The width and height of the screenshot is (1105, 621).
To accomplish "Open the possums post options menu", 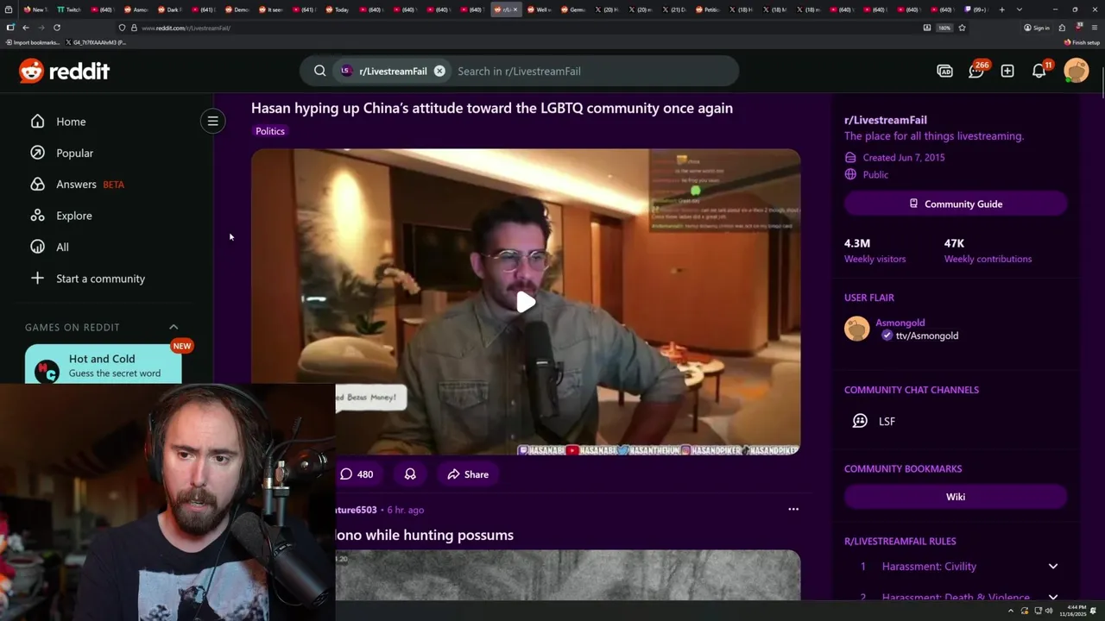I will click(x=793, y=509).
